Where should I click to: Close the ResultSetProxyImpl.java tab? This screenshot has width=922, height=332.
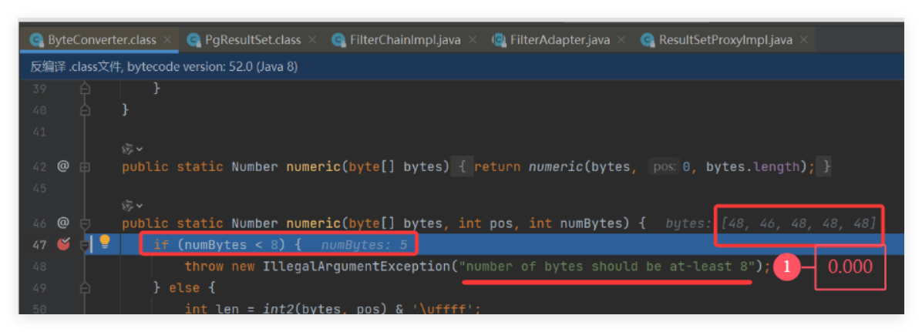[x=804, y=40]
